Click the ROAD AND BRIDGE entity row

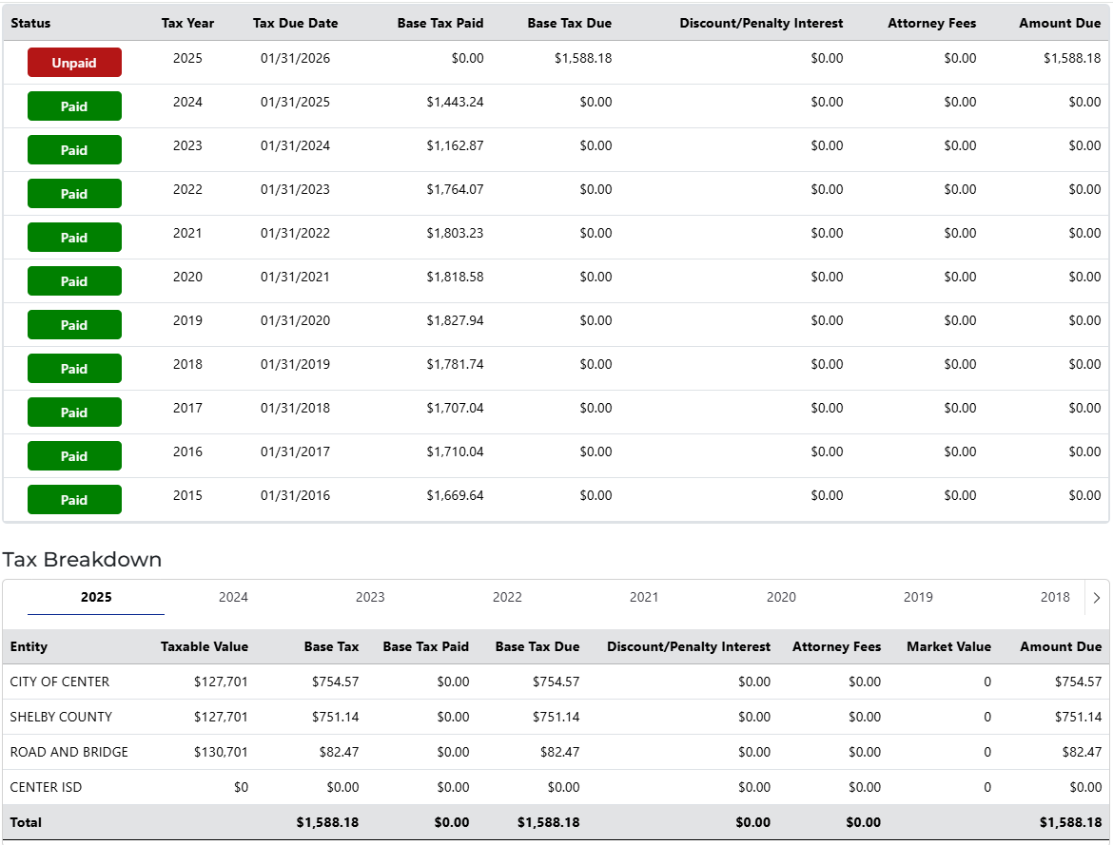click(68, 752)
